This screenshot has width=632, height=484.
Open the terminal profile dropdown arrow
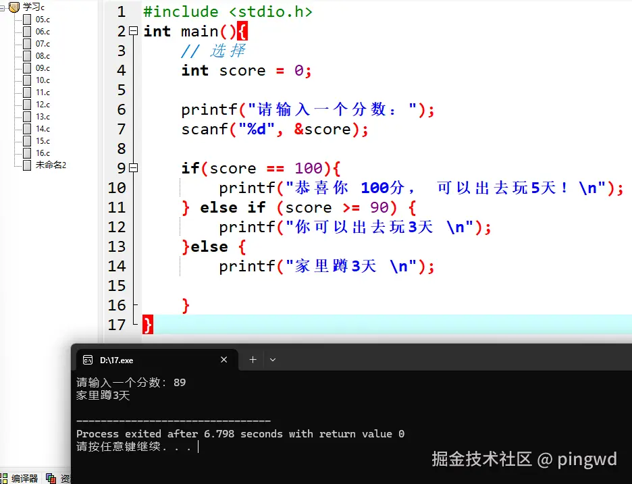tap(273, 360)
